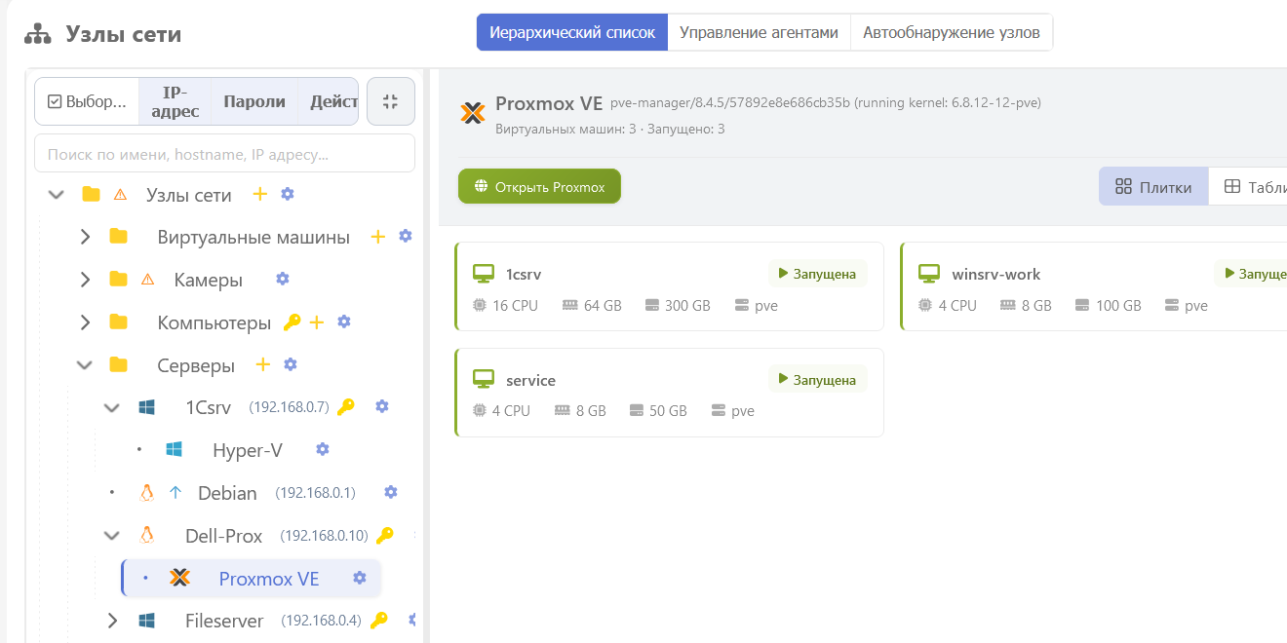Collapse the Dell-Prox node
The height and width of the screenshot is (643, 1287).
click(112, 536)
